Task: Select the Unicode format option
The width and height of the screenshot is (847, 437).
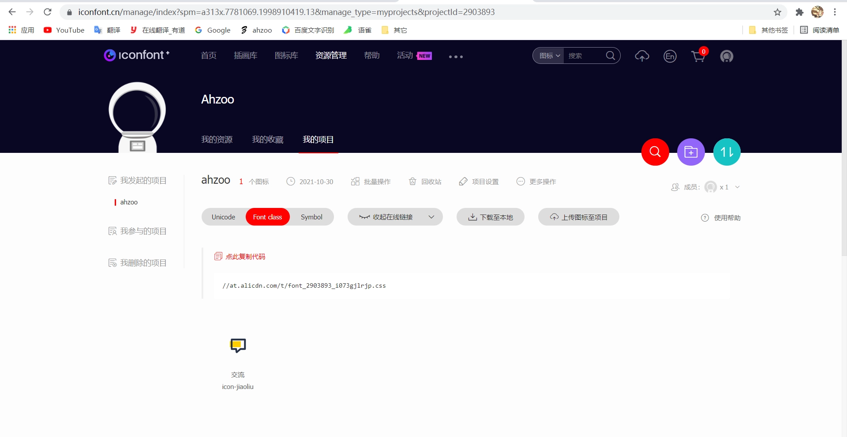Action: (223, 217)
